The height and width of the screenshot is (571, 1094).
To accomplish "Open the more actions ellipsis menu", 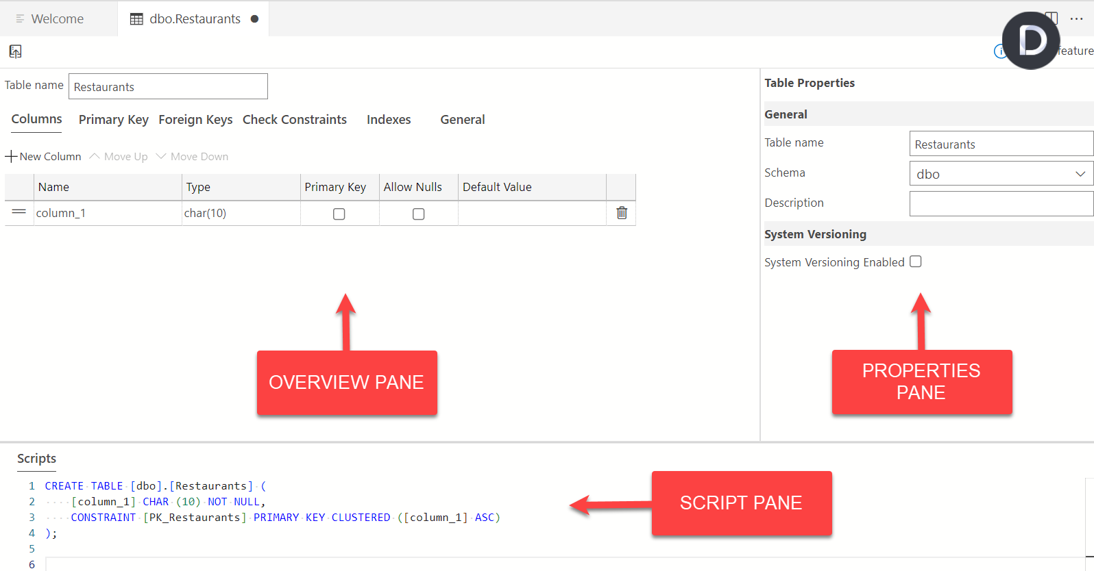I will 1077,18.
